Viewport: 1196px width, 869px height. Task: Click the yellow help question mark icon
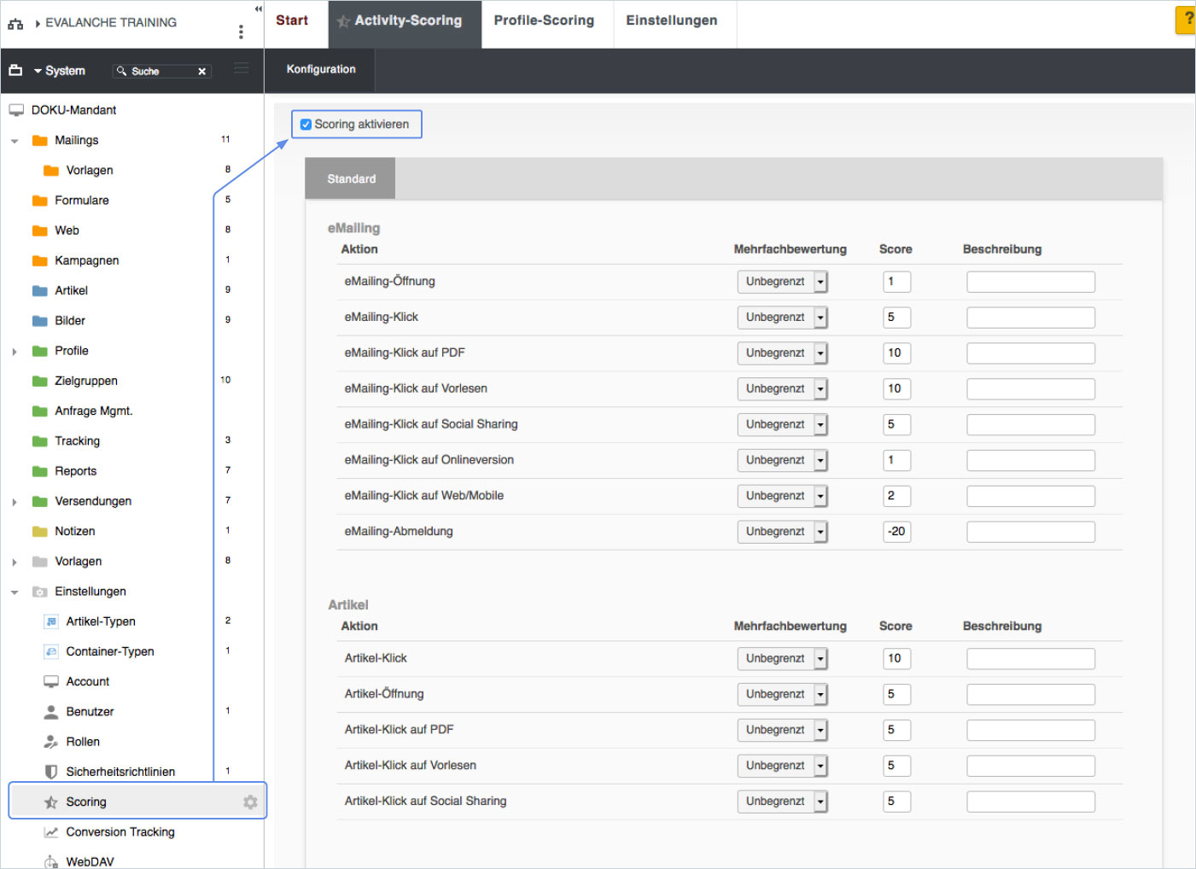(x=1187, y=19)
